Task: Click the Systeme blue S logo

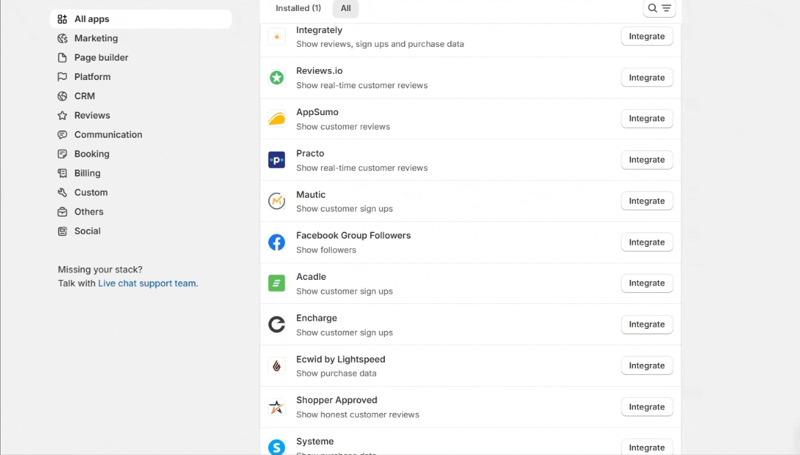Action: click(277, 447)
